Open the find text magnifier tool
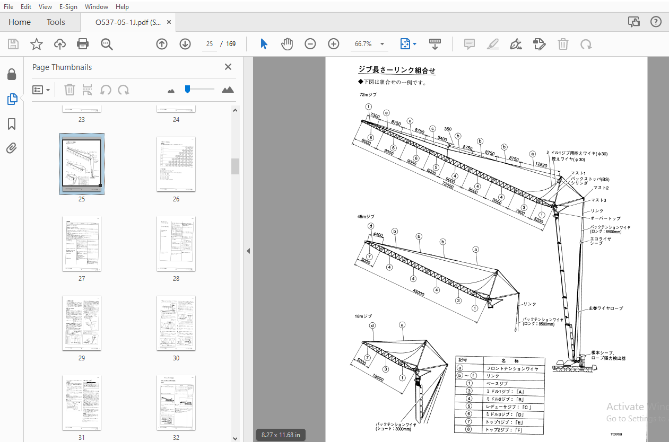Image resolution: width=669 pixels, height=442 pixels. (x=107, y=44)
